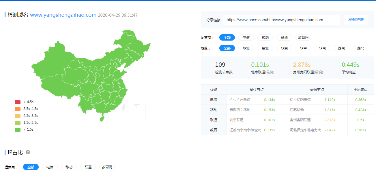Filter by region 华北
Image resolution: width=376 pixels, height=175 pixels.
coord(246,48)
